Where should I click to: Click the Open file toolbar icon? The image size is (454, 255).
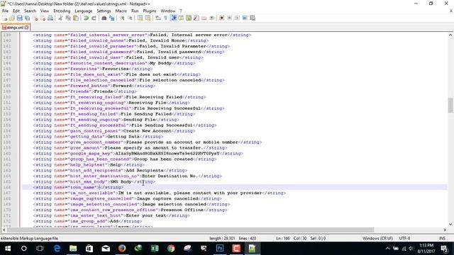(x=12, y=18)
